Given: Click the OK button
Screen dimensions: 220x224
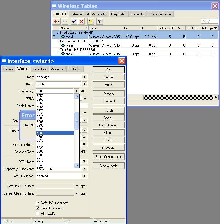Looking at the screenshot, I should point(108,70).
